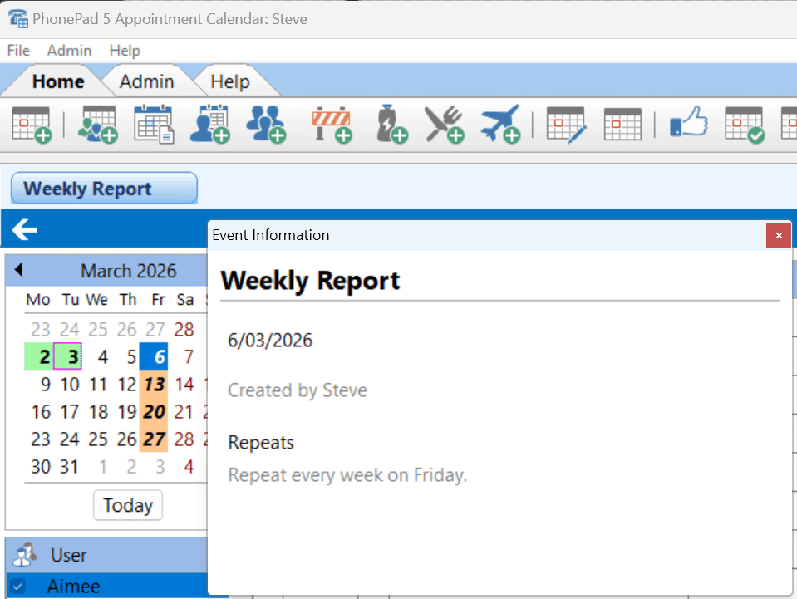This screenshot has height=599, width=797.
Task: Click the 'Created by Steve' text
Action: click(298, 390)
